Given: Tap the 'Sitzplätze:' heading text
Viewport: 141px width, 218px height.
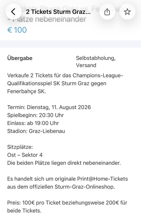Looking at the screenshot, I should coord(20,147).
